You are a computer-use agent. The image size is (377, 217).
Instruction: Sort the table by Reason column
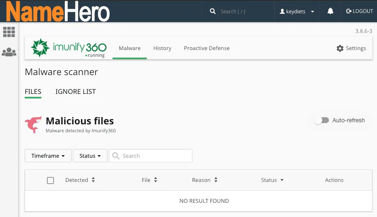[205, 180]
